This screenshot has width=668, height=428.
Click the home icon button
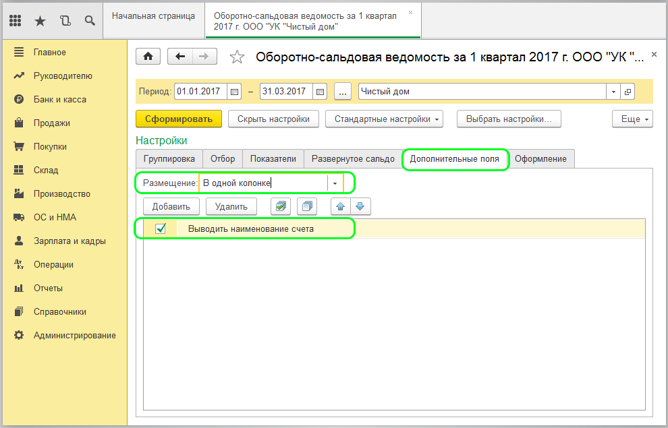(148, 57)
